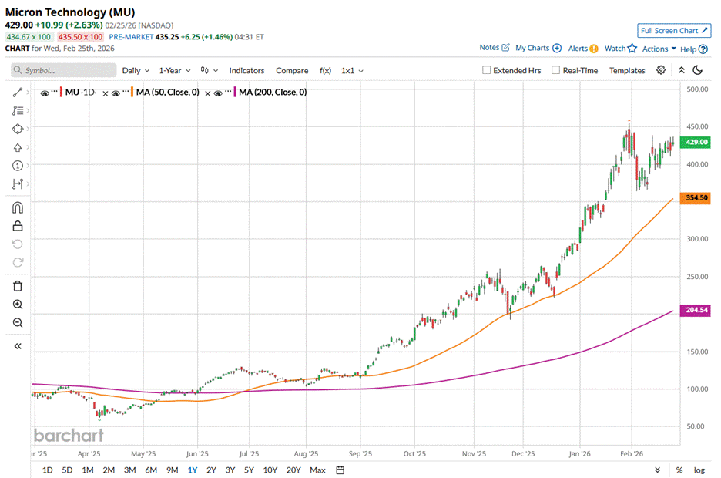Activate the magnet snap tool
721x478 pixels.
point(18,207)
